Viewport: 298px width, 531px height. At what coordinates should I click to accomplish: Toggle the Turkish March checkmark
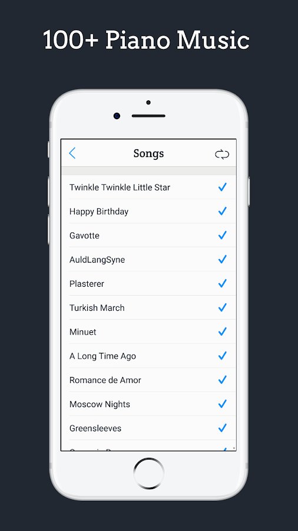(x=222, y=307)
